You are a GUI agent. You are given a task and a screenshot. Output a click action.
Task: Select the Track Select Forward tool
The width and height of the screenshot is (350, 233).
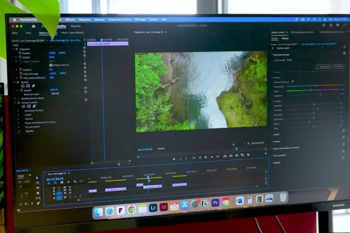point(37,183)
